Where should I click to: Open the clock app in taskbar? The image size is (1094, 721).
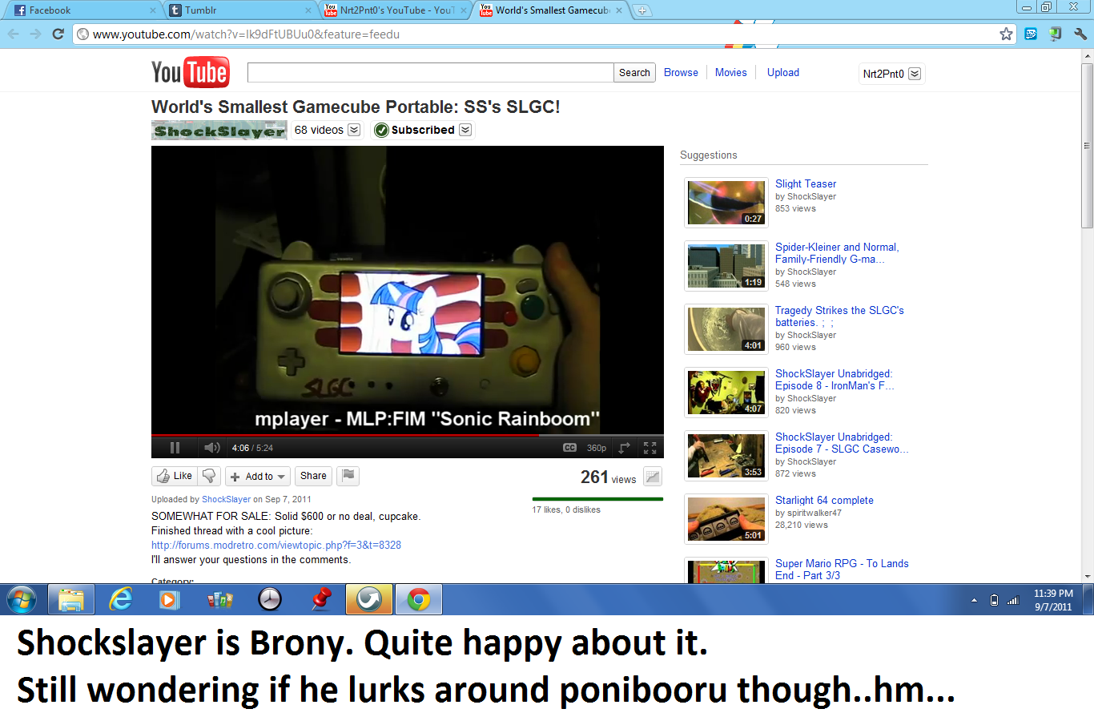[270, 599]
